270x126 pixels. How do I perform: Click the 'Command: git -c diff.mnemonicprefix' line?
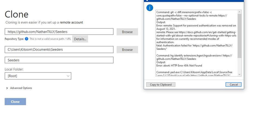pos(184,12)
